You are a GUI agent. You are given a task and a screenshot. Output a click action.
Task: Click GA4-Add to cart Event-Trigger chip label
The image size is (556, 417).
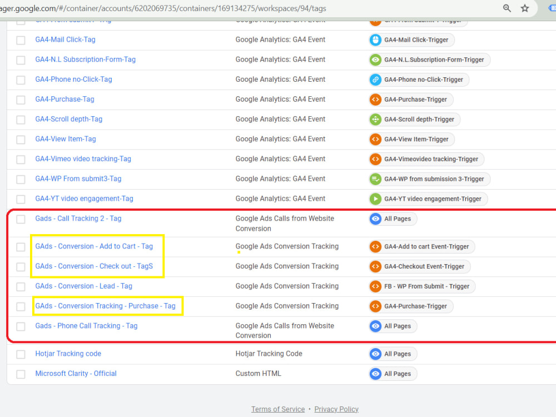(426, 246)
